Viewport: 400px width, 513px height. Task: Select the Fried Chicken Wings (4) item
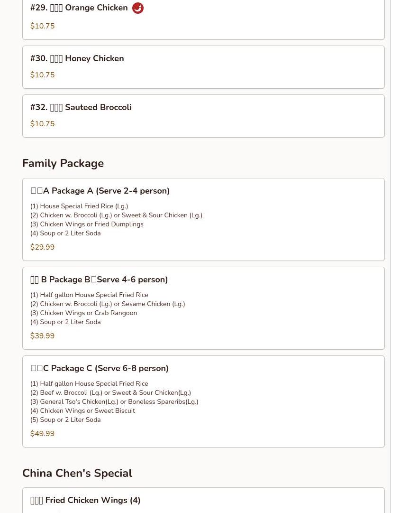[x=85, y=500]
